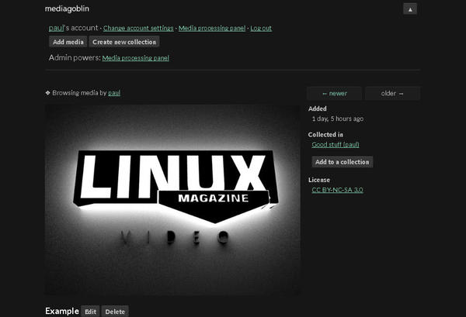The image size is (466, 317).
Task: Click the Collected in heading label
Action: pyautogui.click(x=325, y=134)
